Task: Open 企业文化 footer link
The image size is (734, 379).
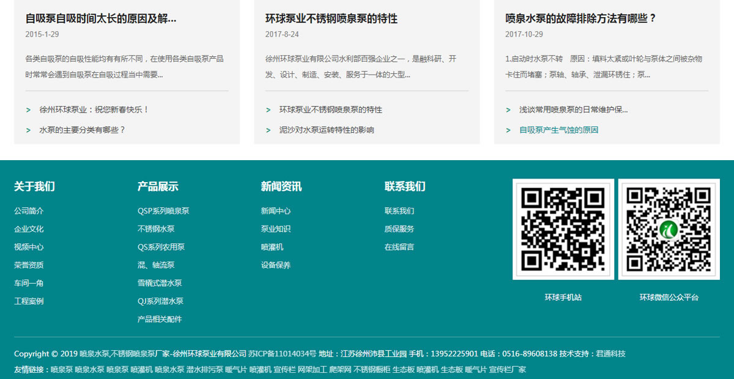Action: click(x=29, y=229)
